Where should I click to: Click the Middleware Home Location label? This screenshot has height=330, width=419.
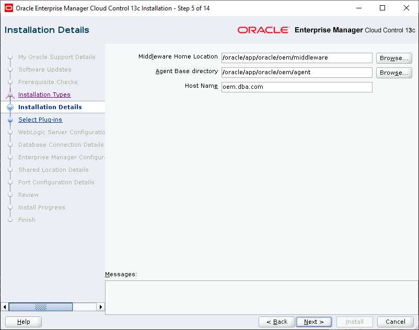(178, 56)
